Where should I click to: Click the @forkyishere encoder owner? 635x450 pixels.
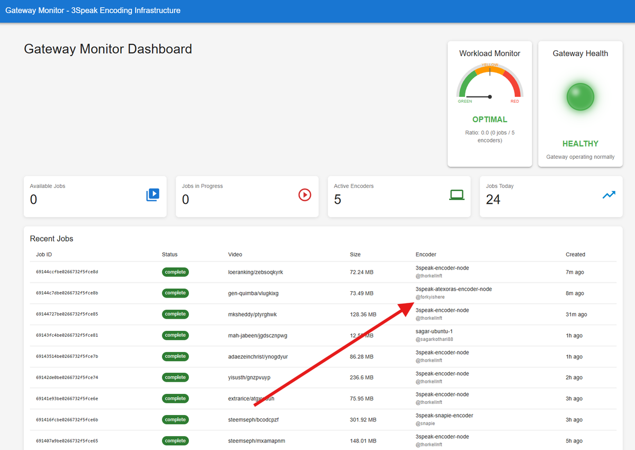click(430, 297)
